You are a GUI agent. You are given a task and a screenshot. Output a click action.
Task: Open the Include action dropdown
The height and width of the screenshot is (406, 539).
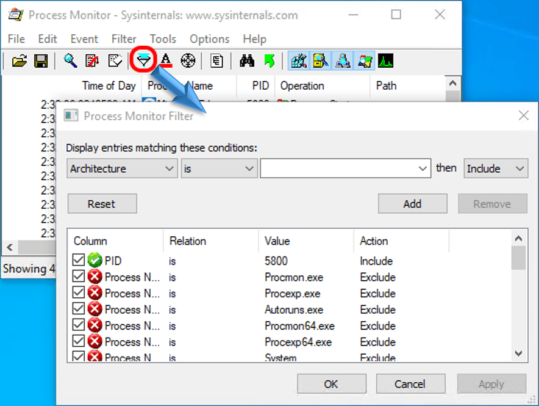pyautogui.click(x=496, y=169)
